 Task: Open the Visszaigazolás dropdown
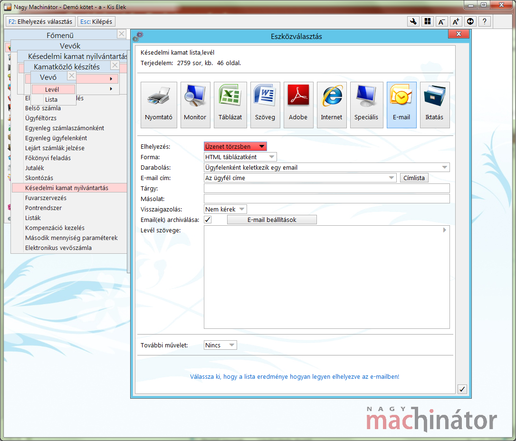tap(225, 209)
